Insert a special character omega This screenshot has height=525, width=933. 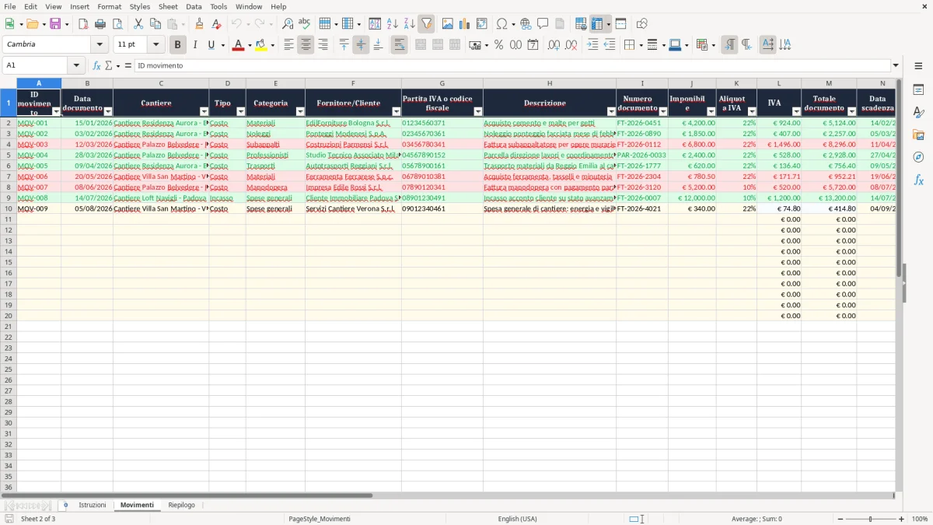pos(501,24)
